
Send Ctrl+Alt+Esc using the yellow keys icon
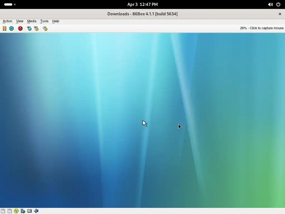[36, 28]
